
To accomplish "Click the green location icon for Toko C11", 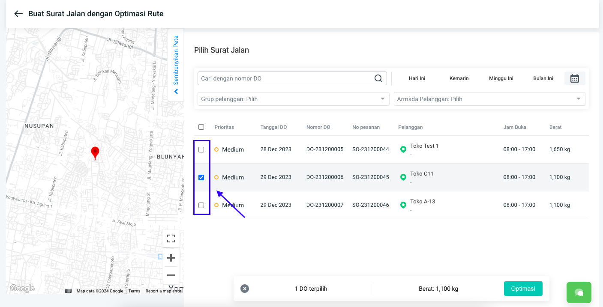I will click(403, 177).
